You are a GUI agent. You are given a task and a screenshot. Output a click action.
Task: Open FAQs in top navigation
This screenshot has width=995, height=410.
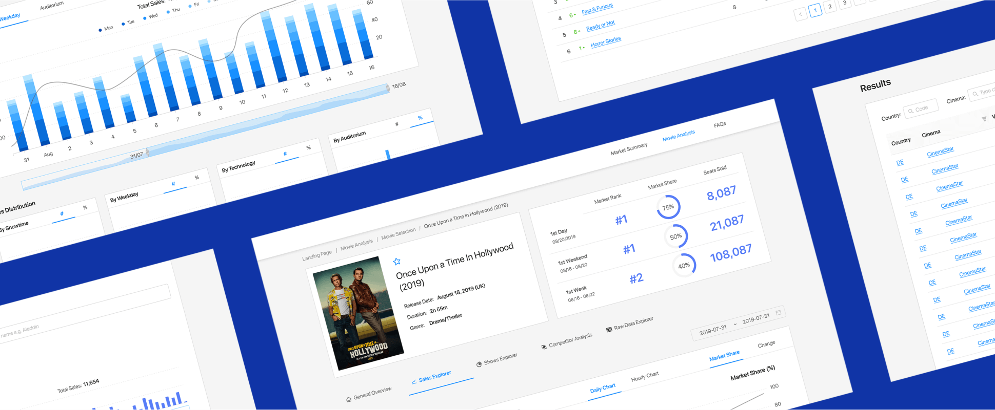(720, 125)
